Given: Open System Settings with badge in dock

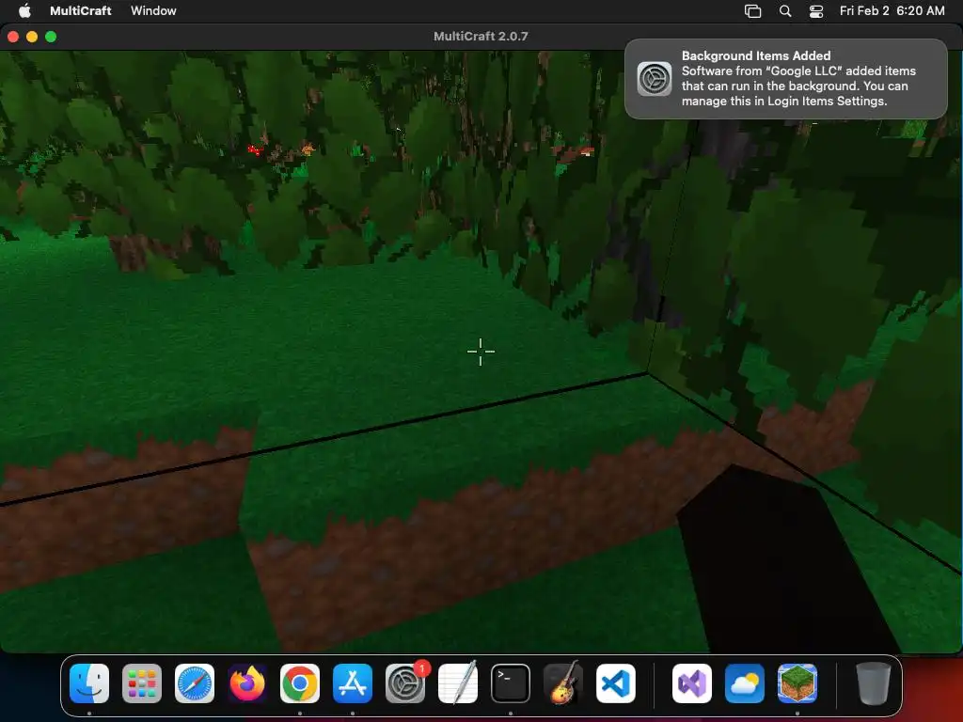Looking at the screenshot, I should tap(405, 683).
